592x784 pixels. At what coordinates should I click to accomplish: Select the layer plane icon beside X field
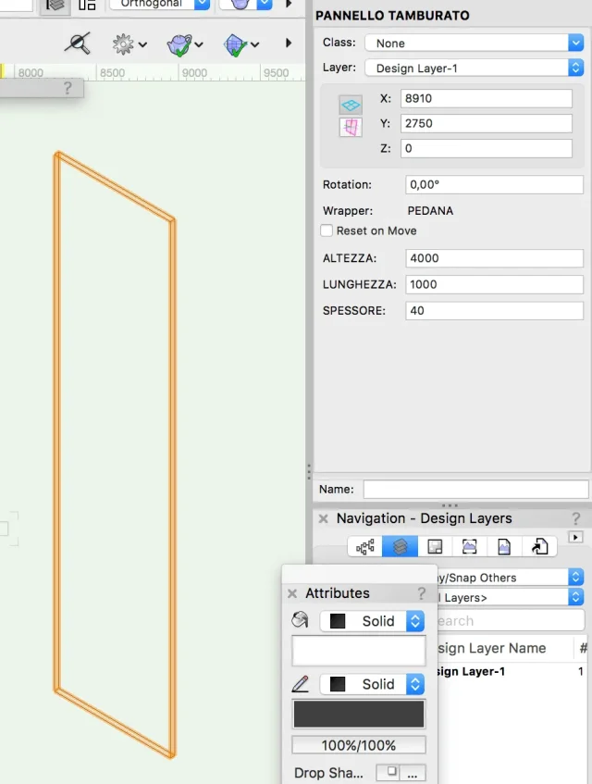[x=351, y=105]
